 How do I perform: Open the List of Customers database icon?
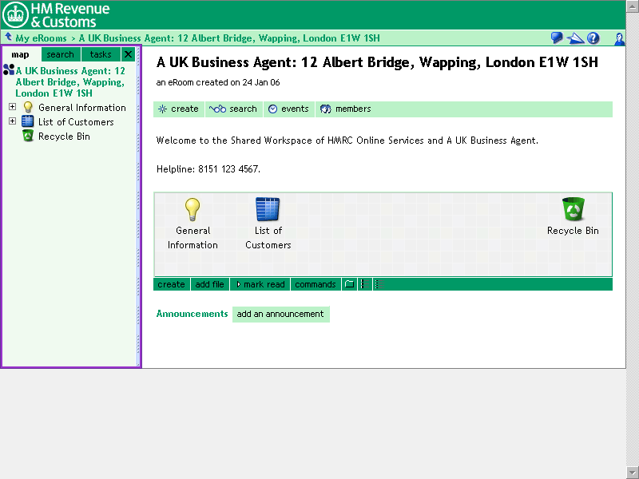[268, 210]
